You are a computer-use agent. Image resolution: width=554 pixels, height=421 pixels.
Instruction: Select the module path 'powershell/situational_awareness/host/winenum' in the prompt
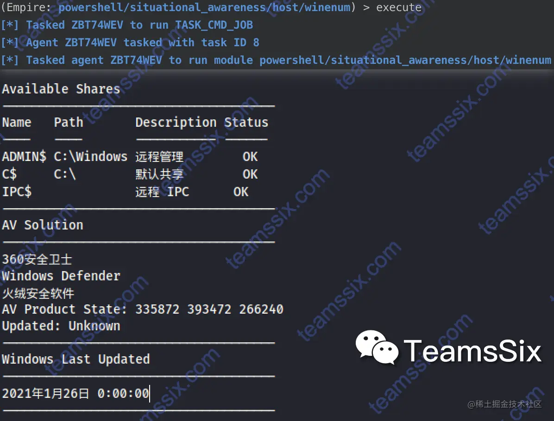point(205,7)
